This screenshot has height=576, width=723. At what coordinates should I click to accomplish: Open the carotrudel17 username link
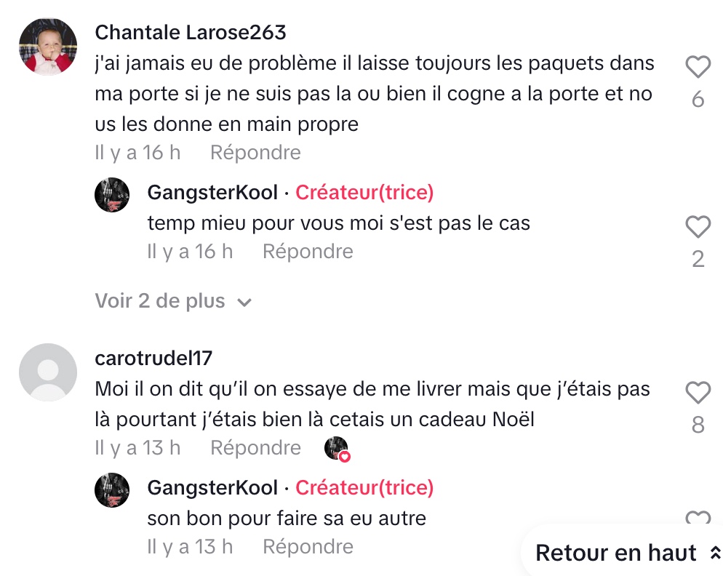tap(153, 359)
